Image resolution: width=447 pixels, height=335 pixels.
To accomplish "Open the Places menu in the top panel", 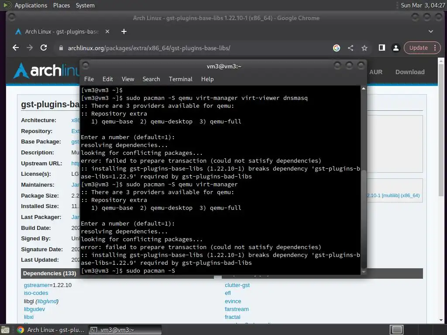I will pos(61,5).
